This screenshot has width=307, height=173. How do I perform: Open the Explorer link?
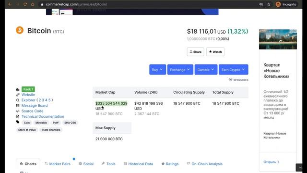tap(28, 100)
